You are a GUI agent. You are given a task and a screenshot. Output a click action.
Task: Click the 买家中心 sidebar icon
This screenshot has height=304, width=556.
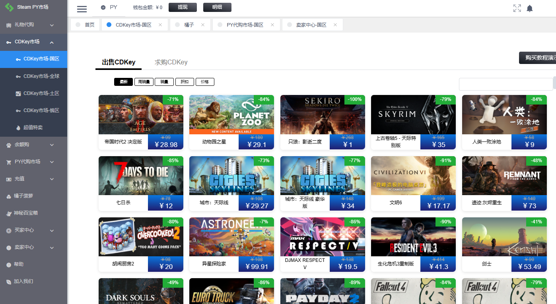tap(9, 230)
